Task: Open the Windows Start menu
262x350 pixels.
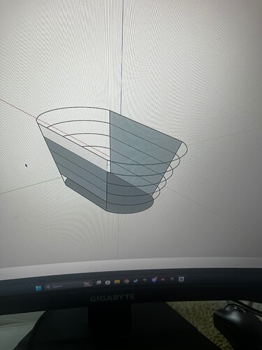Action: (38, 288)
